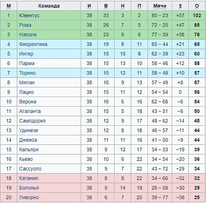Open the Ливорно team link

click(x=29, y=198)
